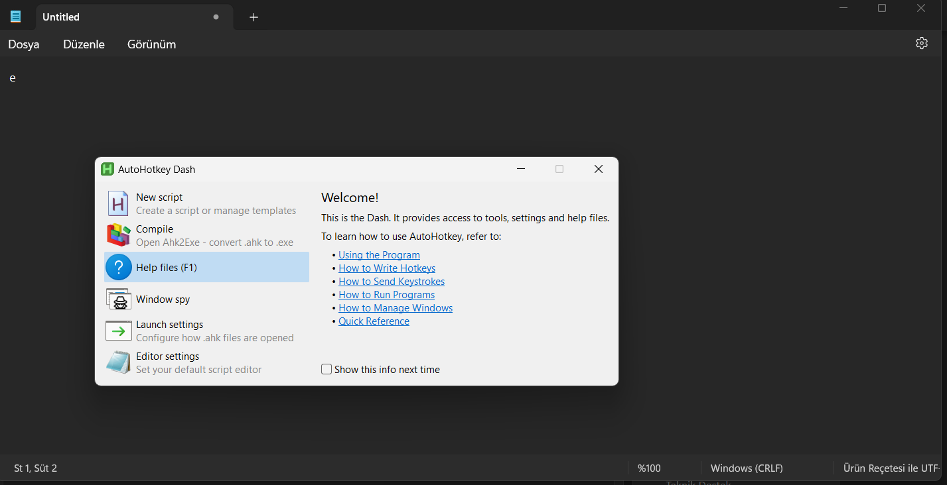This screenshot has height=485, width=947.
Task: Click the zoom level %100 in status bar
Action: [x=649, y=468]
